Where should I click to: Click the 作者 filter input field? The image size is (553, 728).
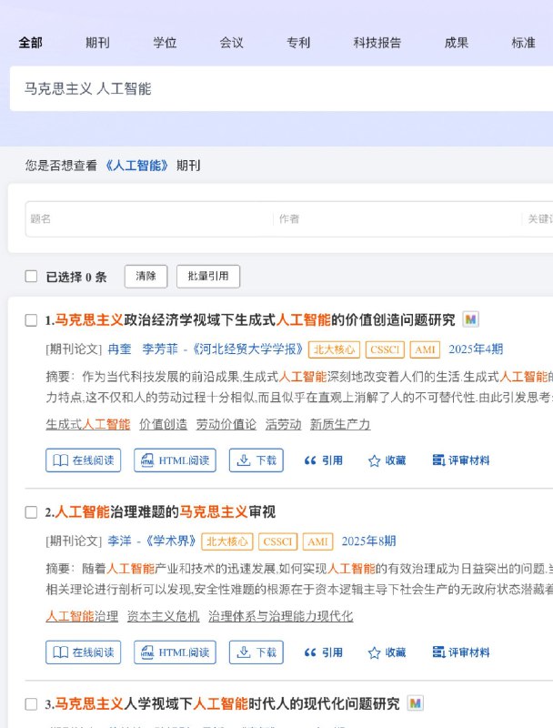tap(398, 218)
